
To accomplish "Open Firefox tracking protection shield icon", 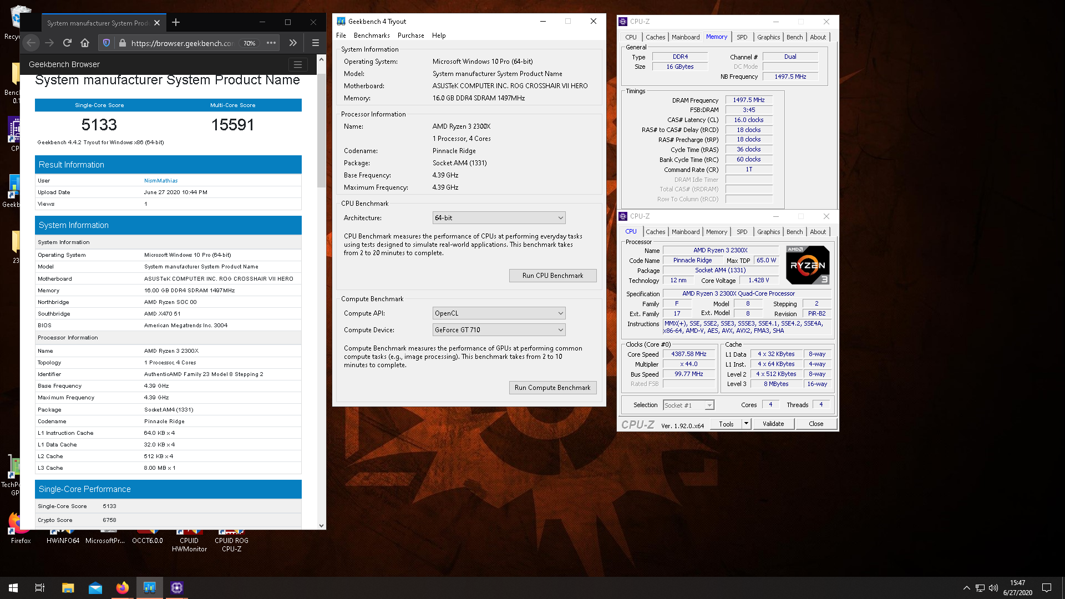I will [106, 43].
